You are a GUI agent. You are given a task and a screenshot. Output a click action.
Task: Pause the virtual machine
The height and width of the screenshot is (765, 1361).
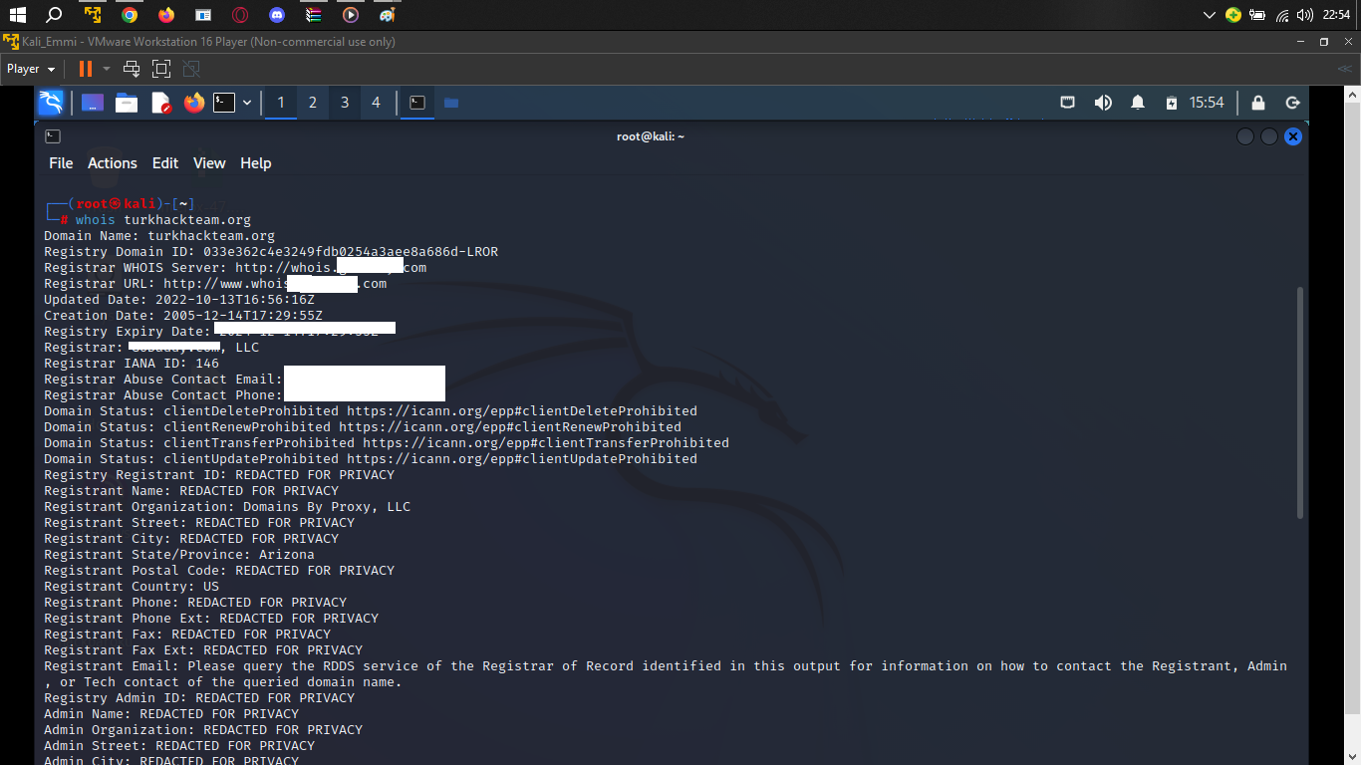tap(85, 69)
